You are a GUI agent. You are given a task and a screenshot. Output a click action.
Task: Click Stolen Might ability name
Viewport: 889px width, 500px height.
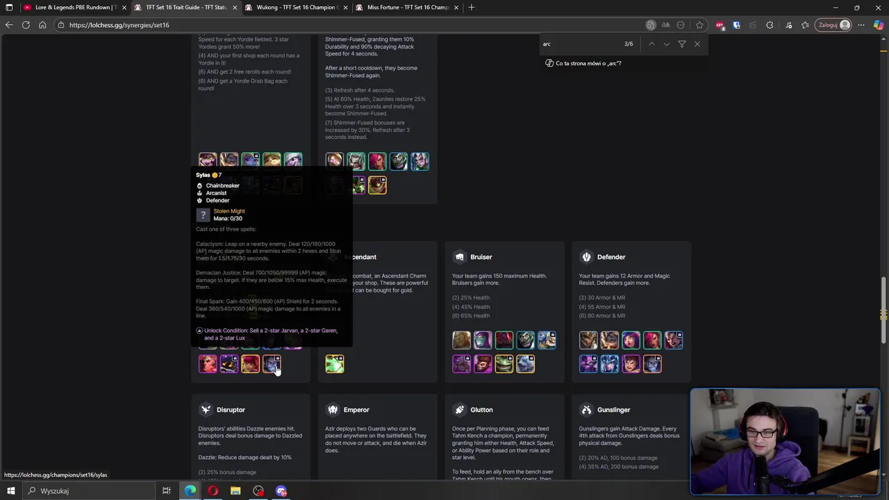click(x=229, y=211)
